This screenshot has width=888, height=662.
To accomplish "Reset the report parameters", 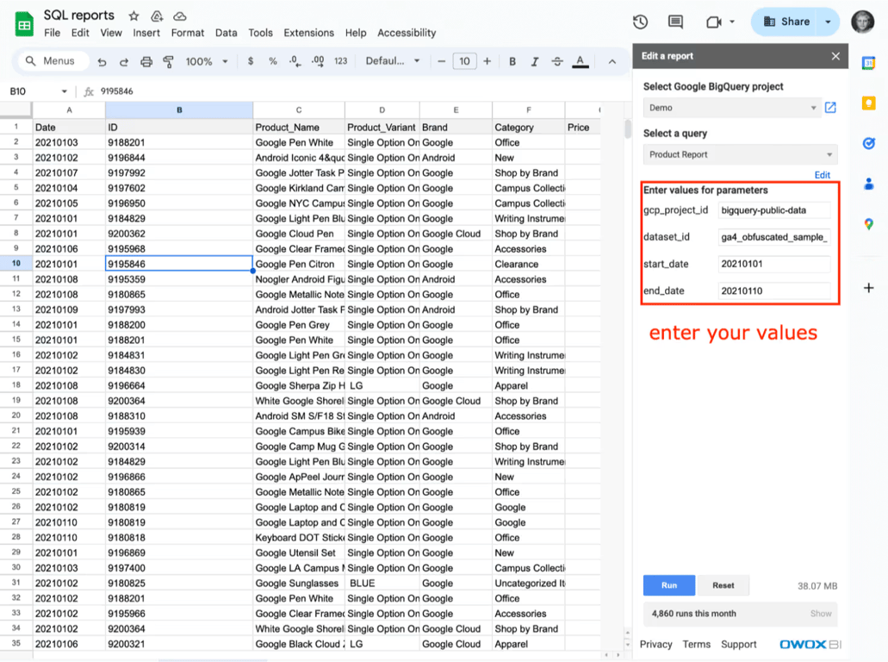I will click(723, 585).
